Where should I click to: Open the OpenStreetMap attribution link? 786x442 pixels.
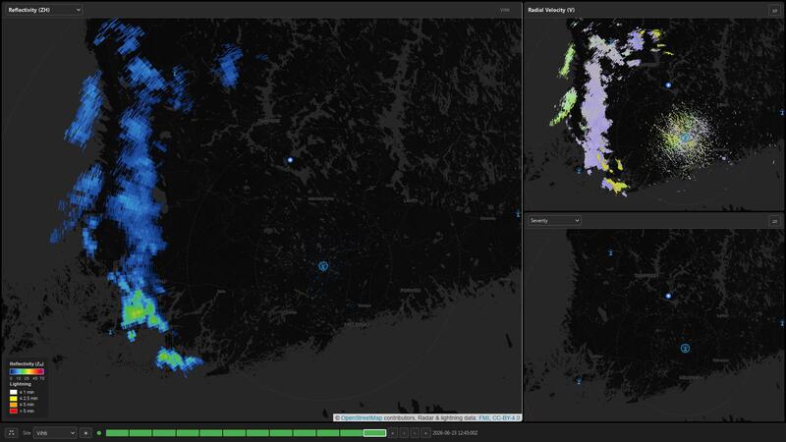(x=362, y=418)
